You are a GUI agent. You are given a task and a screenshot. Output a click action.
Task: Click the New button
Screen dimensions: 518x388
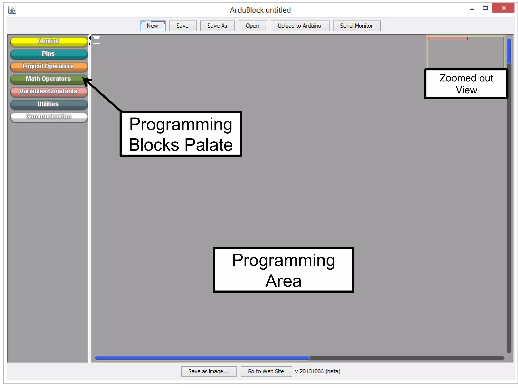pos(153,26)
